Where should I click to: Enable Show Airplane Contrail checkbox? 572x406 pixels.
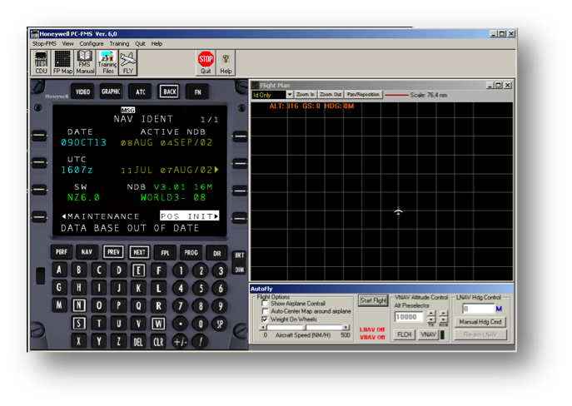click(265, 303)
